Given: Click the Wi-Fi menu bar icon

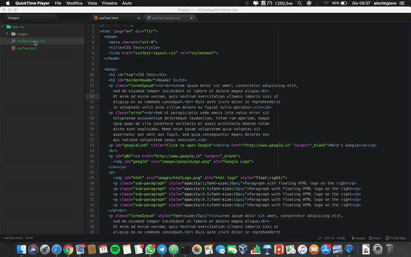Looking at the screenshot, I should tap(326, 3).
